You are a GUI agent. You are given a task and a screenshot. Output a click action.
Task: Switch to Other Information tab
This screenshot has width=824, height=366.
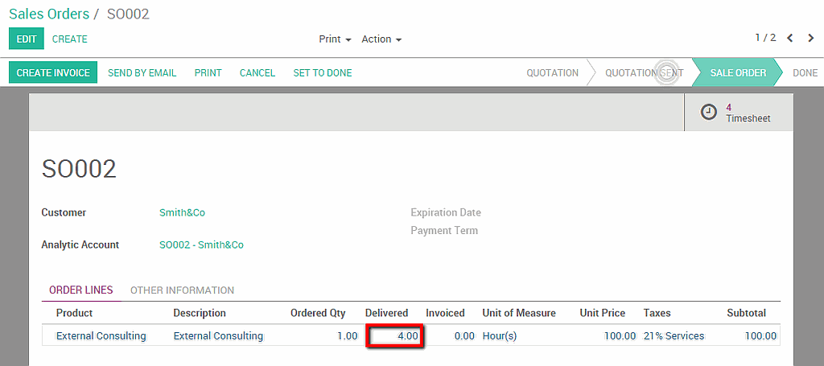182,290
